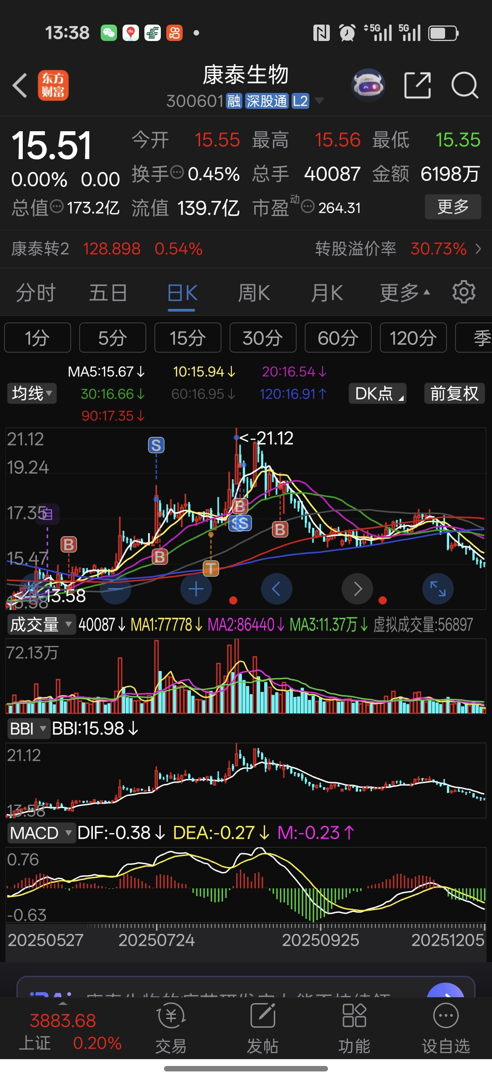
Task: Tap 更多 quote details button
Action: (x=453, y=206)
